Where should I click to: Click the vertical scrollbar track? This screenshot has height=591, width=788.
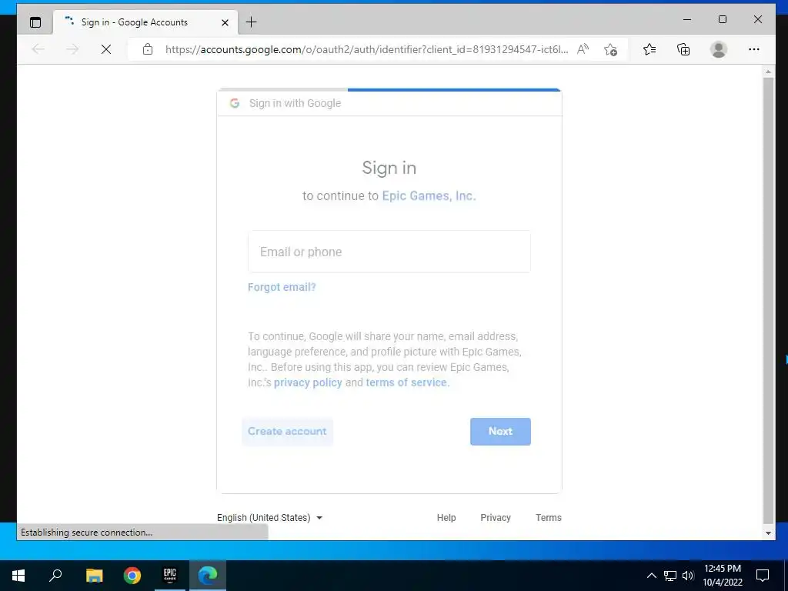click(x=769, y=302)
